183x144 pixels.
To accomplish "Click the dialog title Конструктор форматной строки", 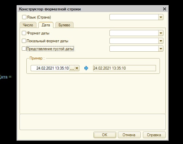I will (50, 9).
